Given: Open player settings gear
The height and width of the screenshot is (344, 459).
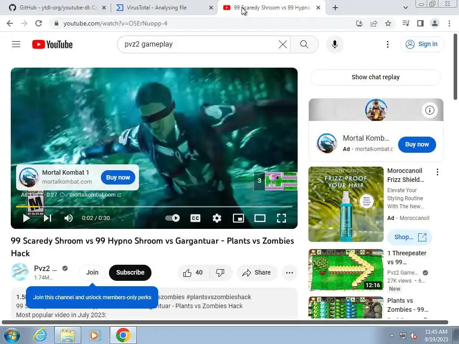Looking at the screenshot, I should (217, 218).
